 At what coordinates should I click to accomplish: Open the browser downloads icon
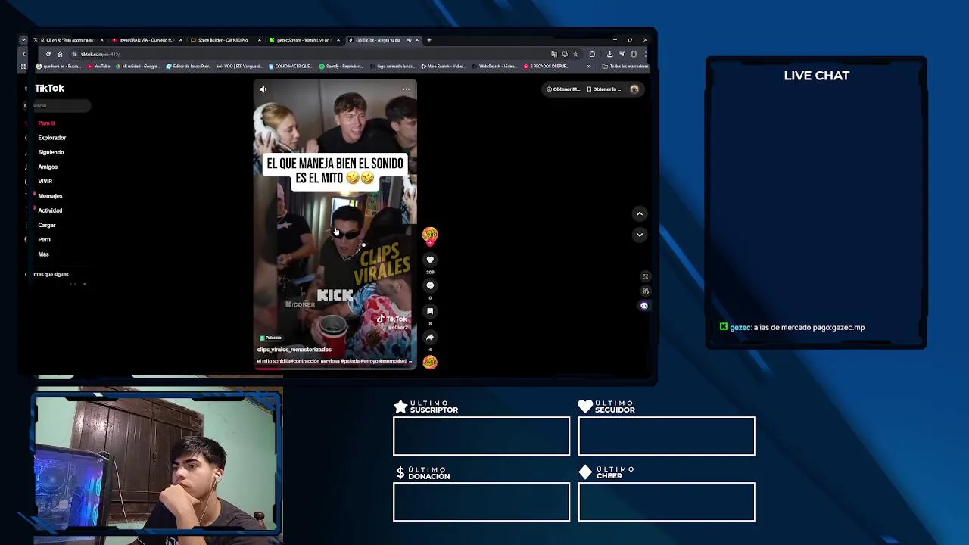point(609,54)
